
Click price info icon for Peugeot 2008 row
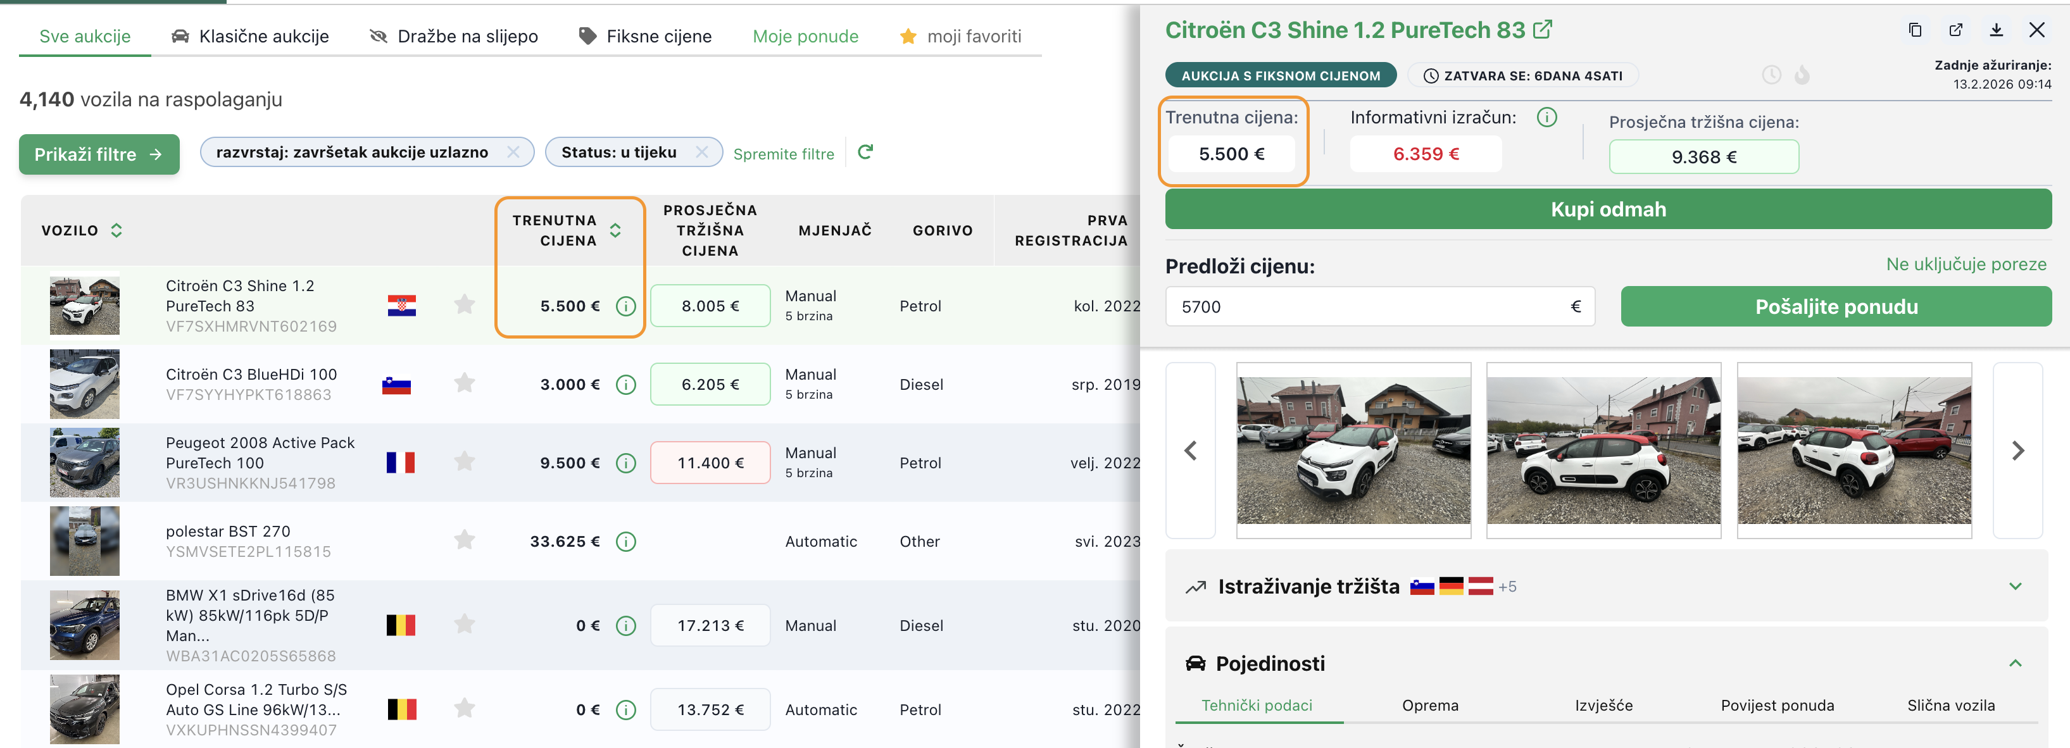pyautogui.click(x=626, y=464)
